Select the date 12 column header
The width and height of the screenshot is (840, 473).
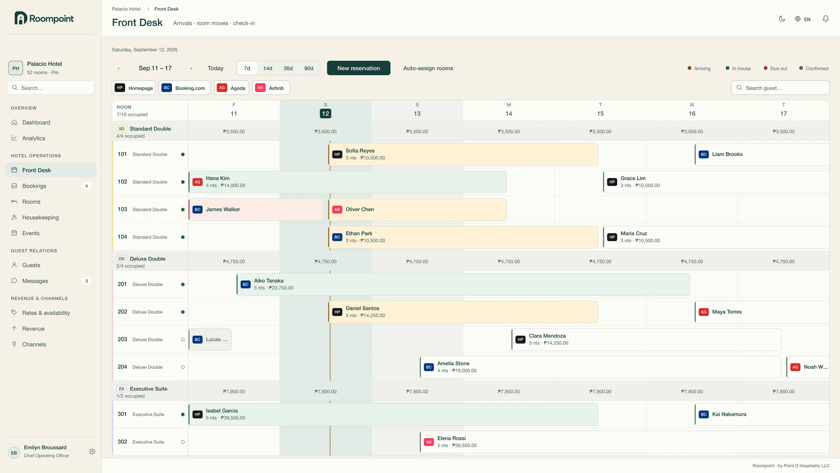pos(325,110)
